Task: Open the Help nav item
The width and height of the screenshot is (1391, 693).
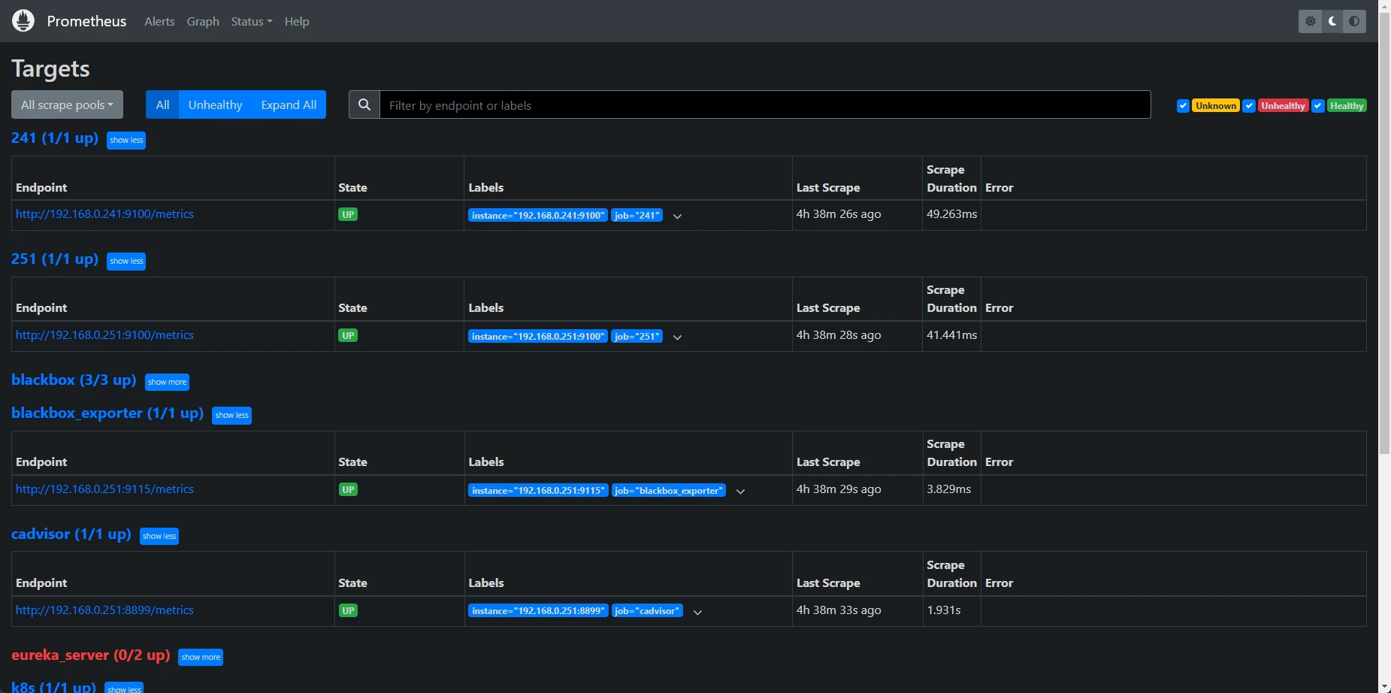Action: click(297, 21)
